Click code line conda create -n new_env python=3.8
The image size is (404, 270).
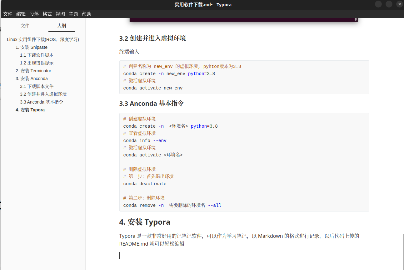(x=169, y=74)
